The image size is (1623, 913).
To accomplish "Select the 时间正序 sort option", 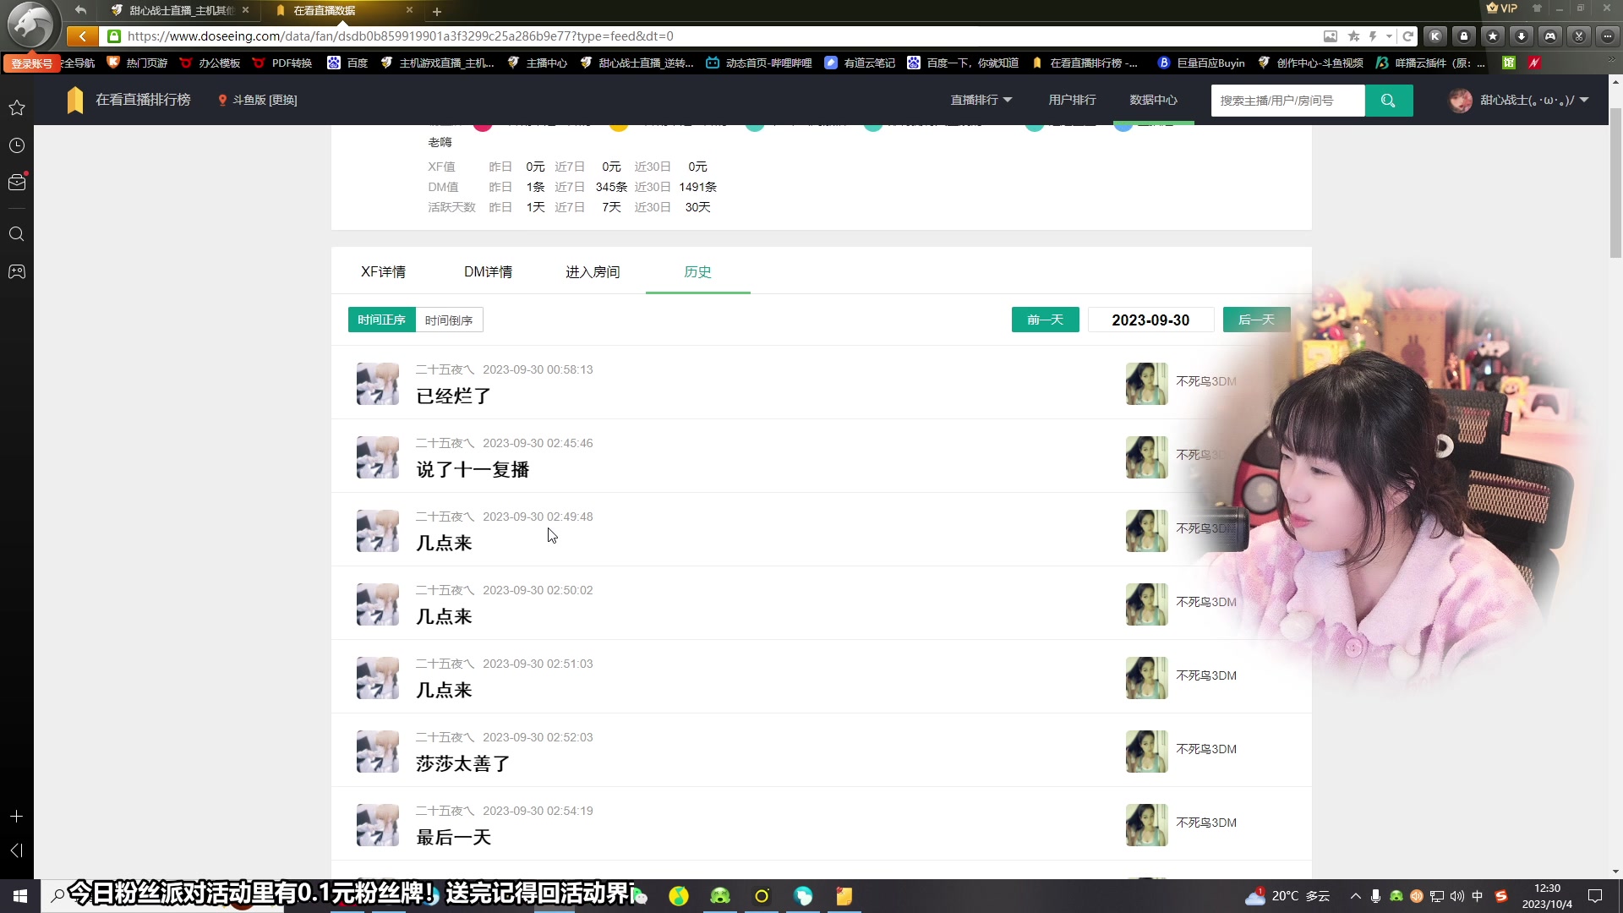I will click(381, 320).
